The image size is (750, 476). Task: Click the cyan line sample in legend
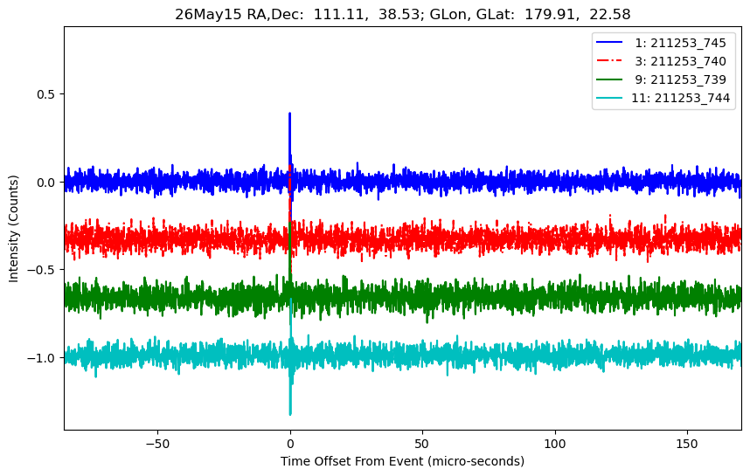[609, 98]
